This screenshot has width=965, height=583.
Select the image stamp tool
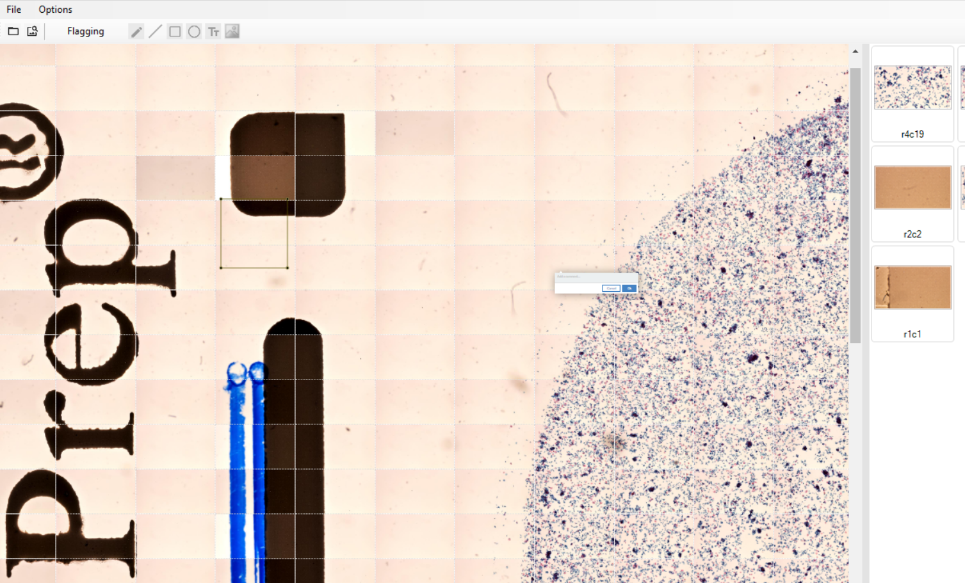coord(232,31)
